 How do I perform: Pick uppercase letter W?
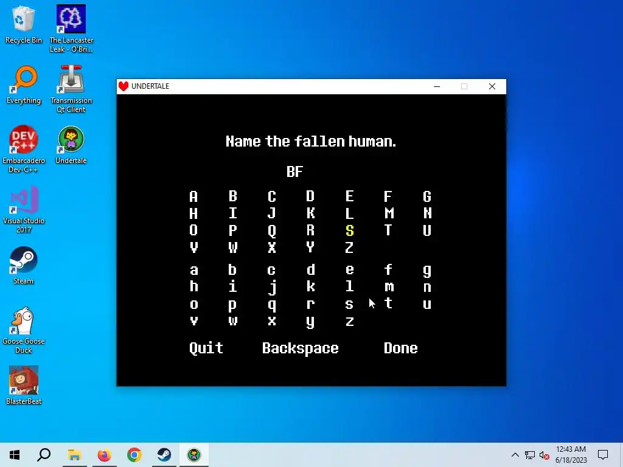(x=233, y=247)
